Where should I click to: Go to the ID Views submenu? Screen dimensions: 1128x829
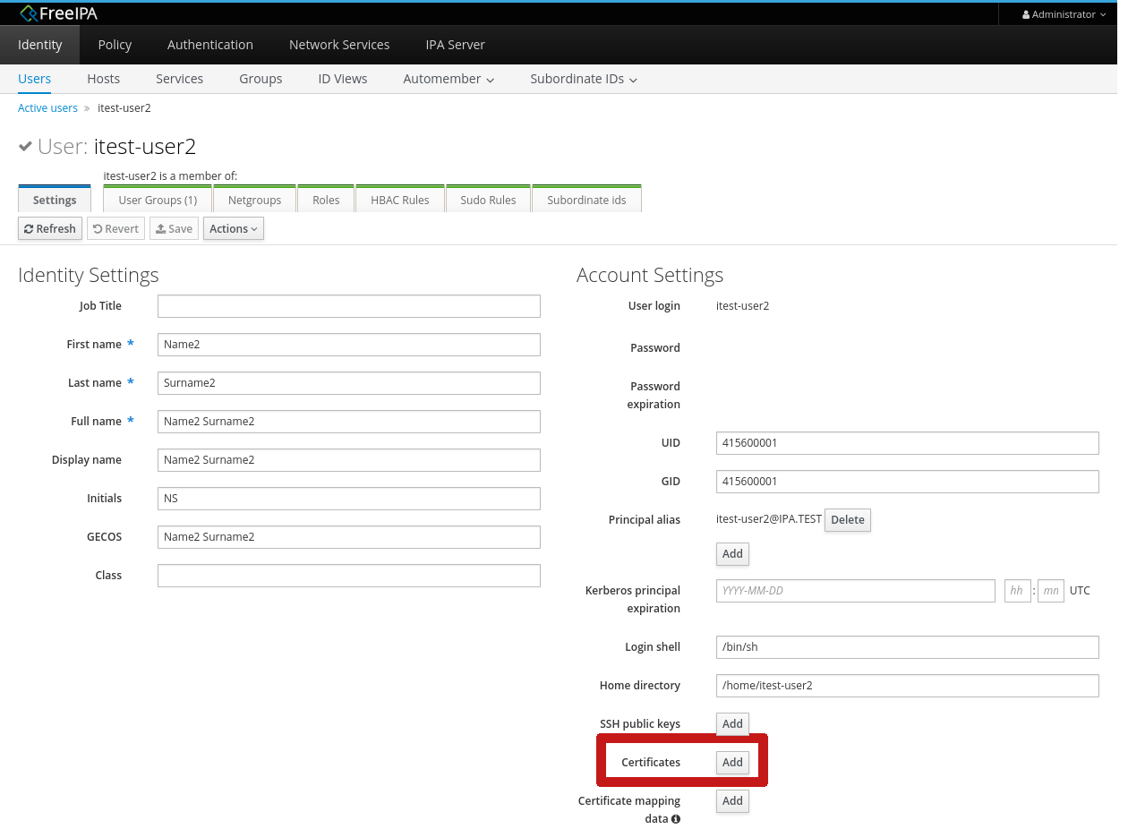coord(343,79)
